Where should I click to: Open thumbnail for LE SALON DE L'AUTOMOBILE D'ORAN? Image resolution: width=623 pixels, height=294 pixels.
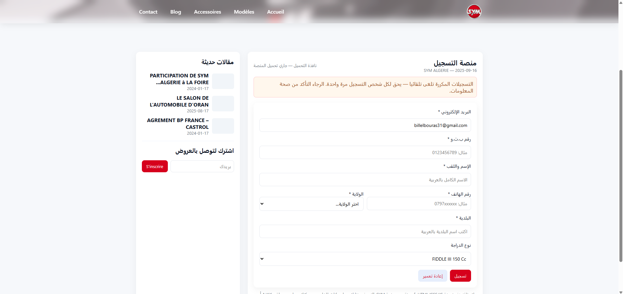pos(223,104)
